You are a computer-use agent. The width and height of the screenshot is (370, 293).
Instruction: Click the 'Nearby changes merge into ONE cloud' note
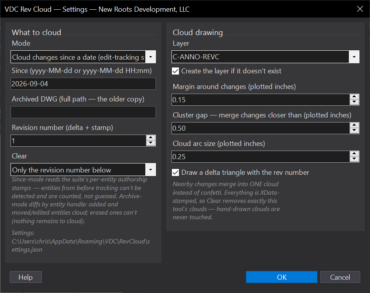coord(226,201)
